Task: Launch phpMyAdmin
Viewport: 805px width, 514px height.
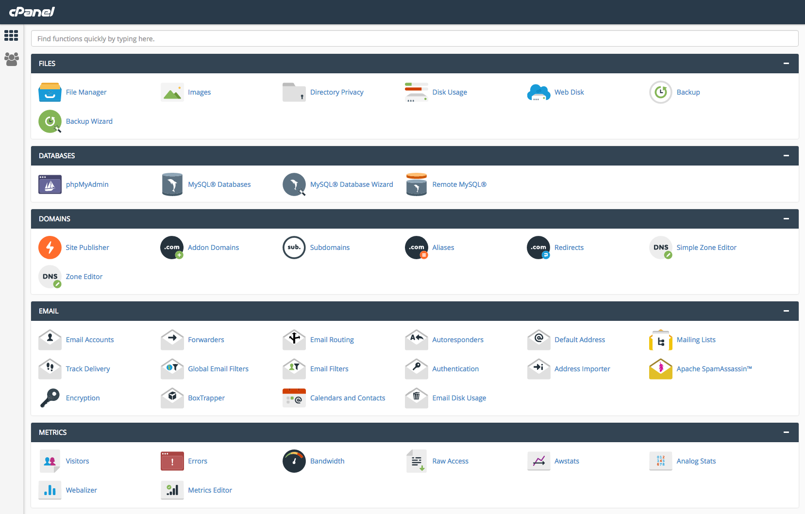Action: click(50, 184)
